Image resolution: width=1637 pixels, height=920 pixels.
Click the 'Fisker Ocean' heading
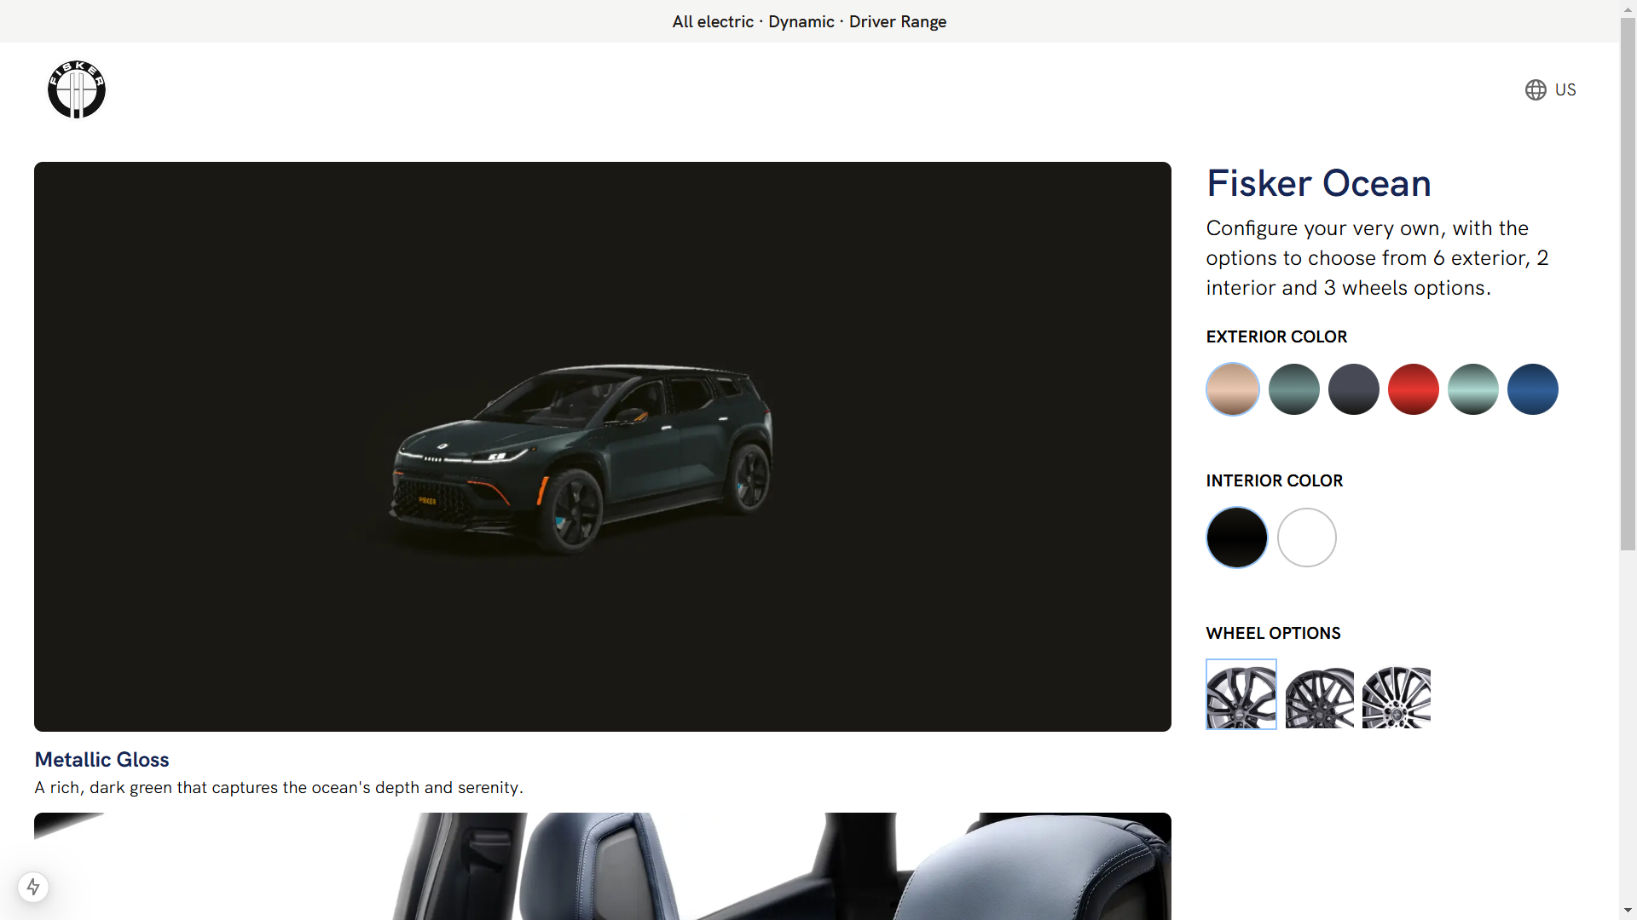pos(1318,183)
